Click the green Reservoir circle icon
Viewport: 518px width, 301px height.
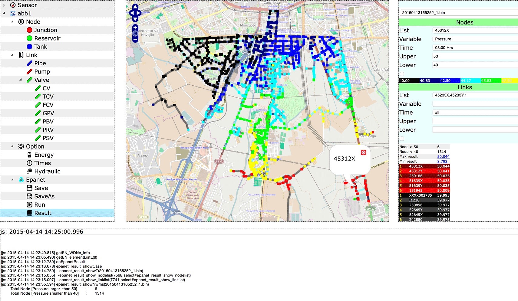(29, 38)
